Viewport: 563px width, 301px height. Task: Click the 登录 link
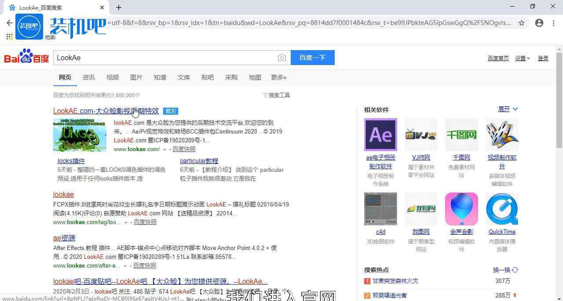pyautogui.click(x=543, y=58)
